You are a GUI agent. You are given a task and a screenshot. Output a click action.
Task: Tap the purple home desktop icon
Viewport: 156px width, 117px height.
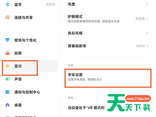tap(8, 105)
